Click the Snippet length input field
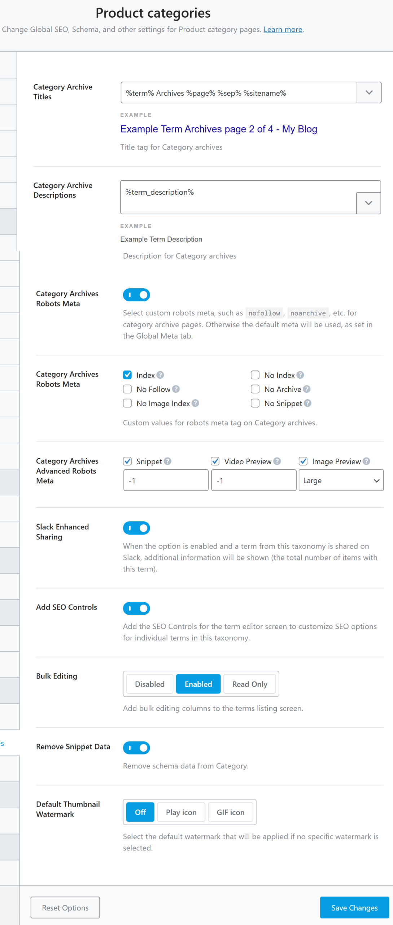 [x=166, y=481]
